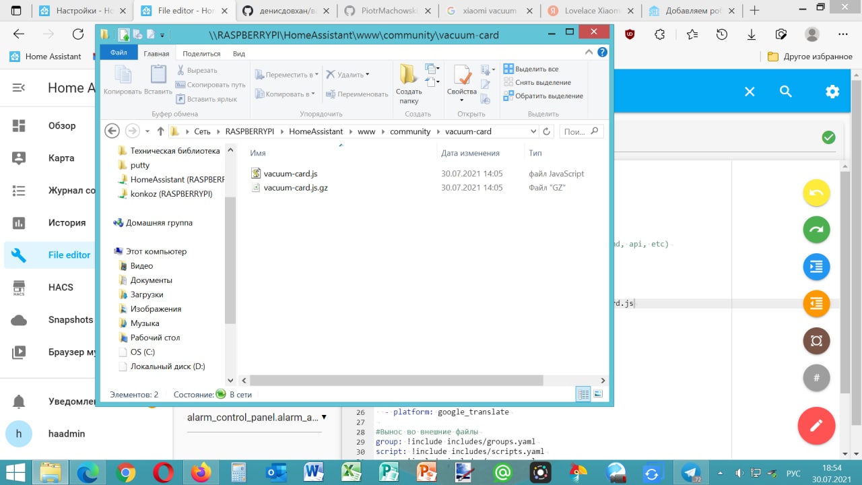The image size is (862, 485).
Task: Toggle the Home Assistant sidebar menu icon
Action: click(19, 88)
